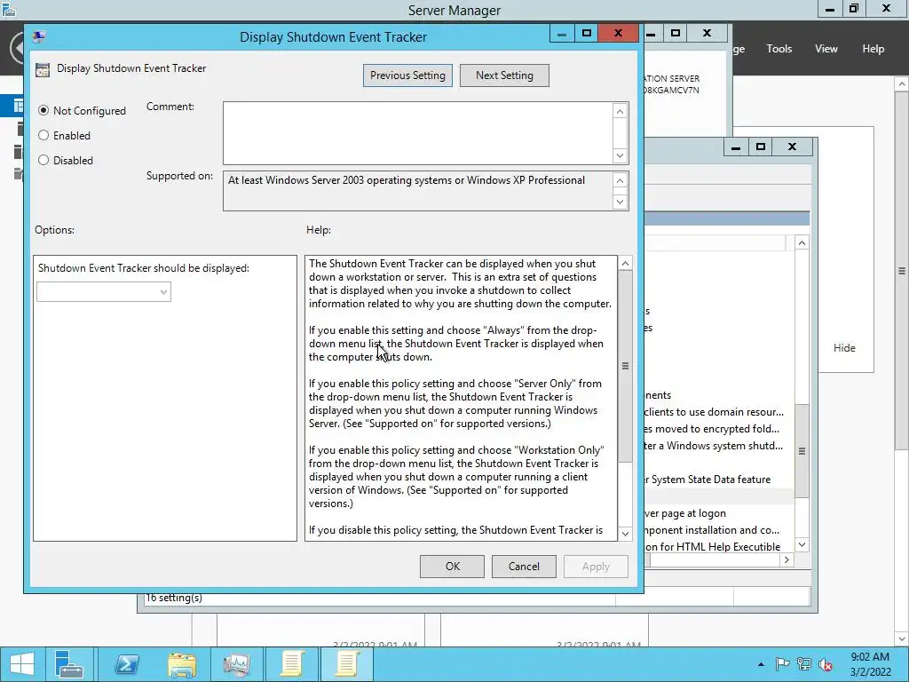This screenshot has height=682, width=909.
Task: Click the Help pane scrollbar thumb
Action: 625,366
